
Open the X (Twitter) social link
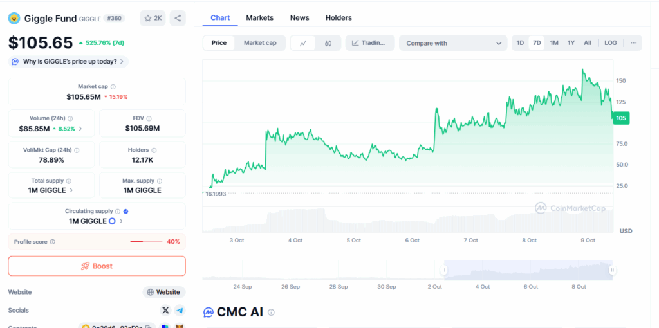point(165,310)
